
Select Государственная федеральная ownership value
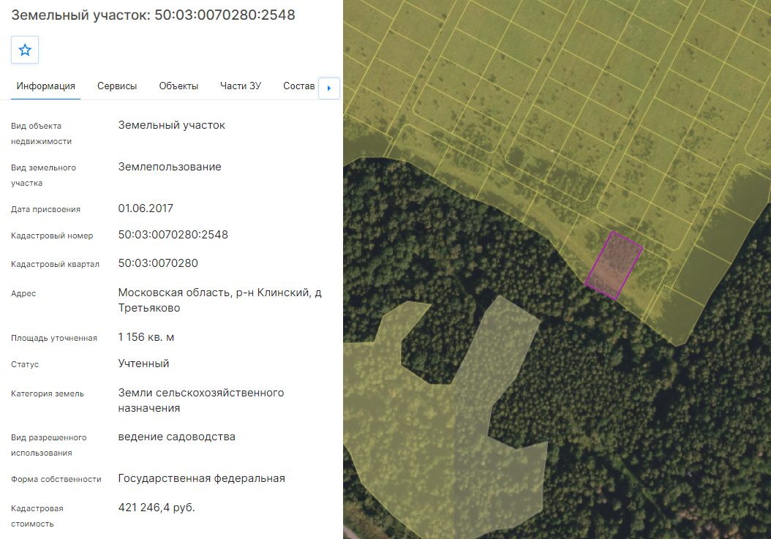[x=202, y=478]
